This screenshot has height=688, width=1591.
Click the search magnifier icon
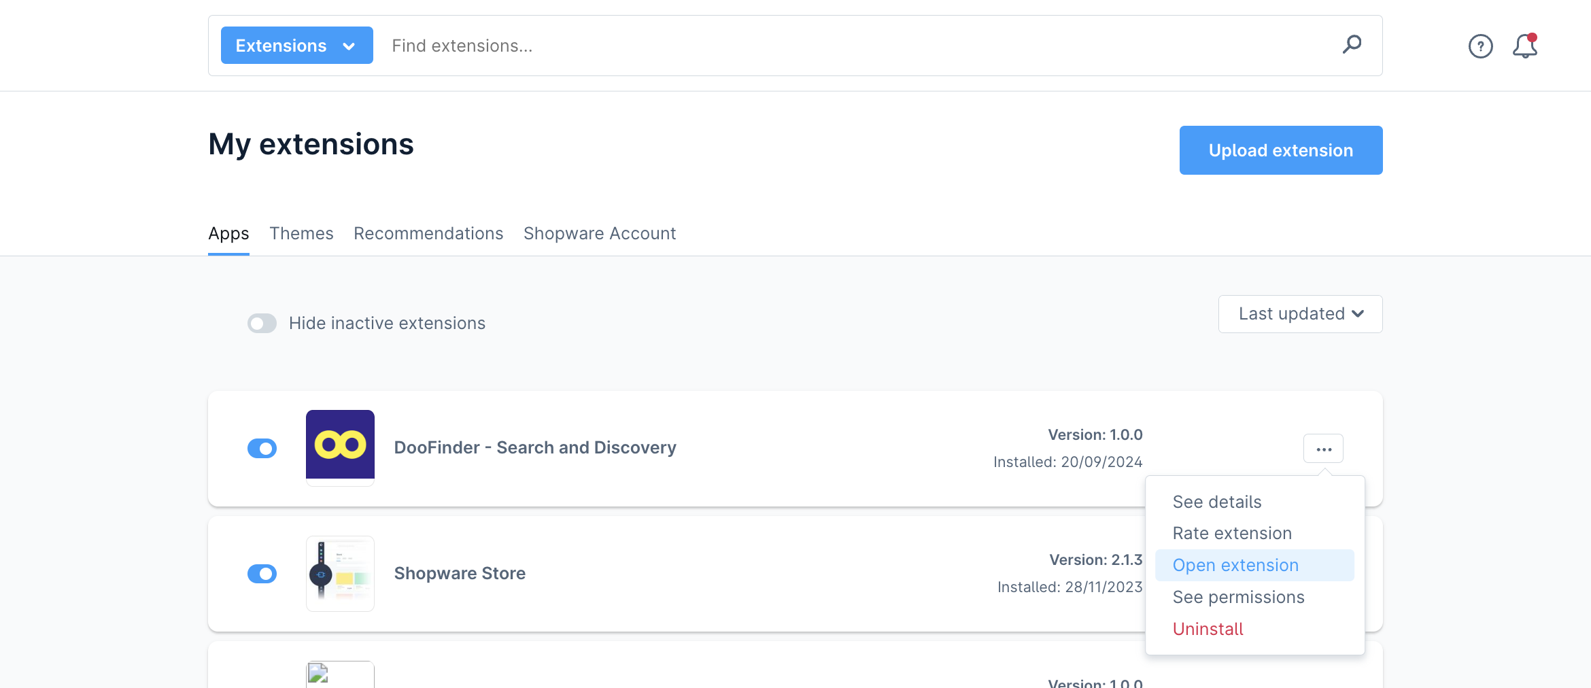tap(1352, 45)
